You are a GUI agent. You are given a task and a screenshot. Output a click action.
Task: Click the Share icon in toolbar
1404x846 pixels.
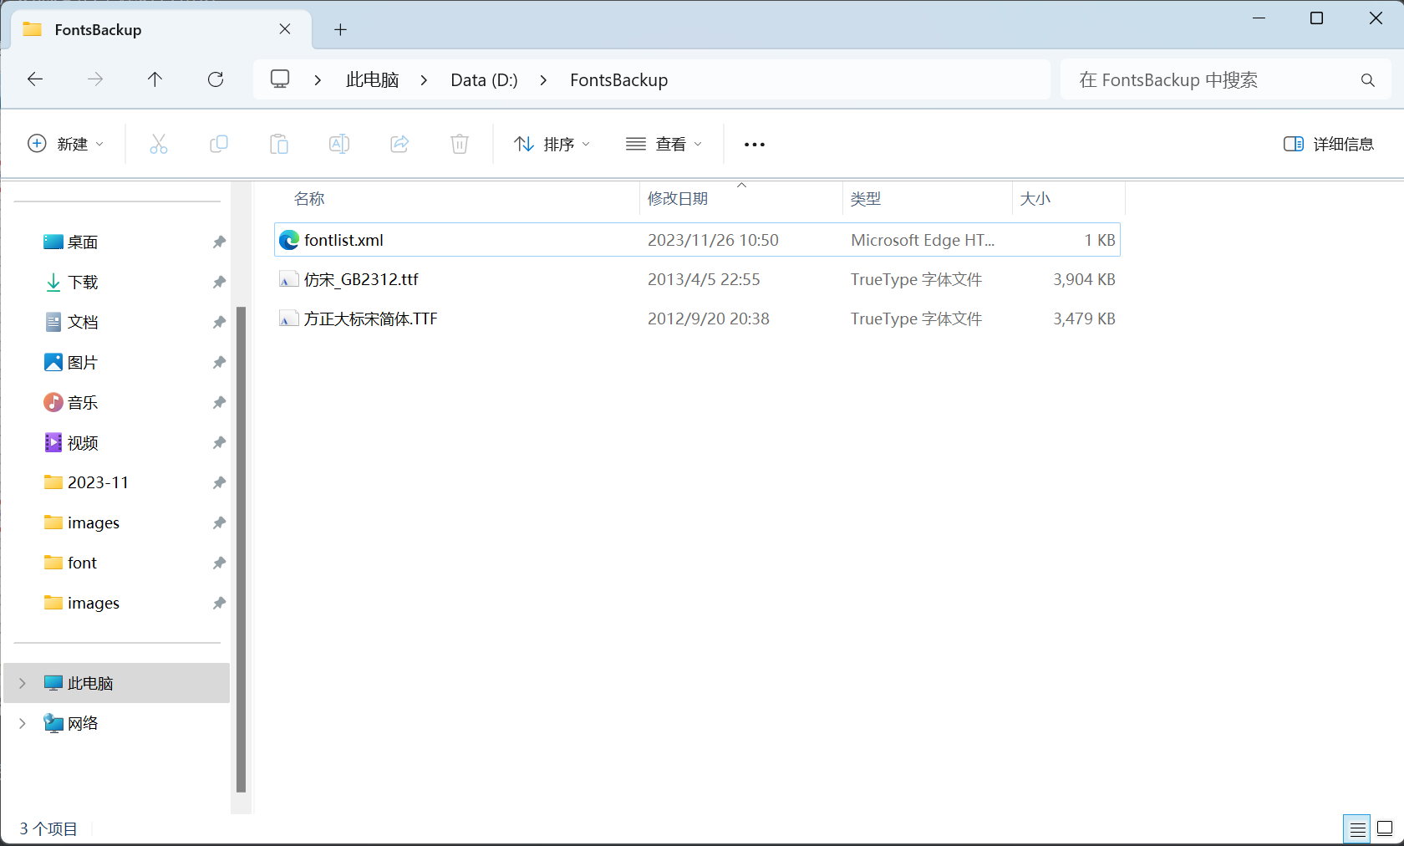[399, 144]
